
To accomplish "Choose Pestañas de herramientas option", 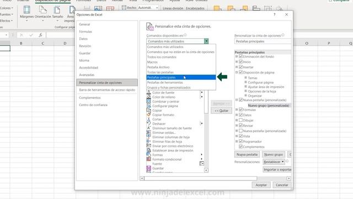I will point(181,82).
